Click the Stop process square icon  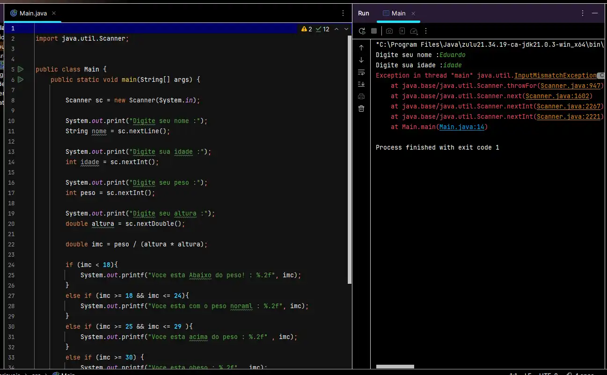[374, 31]
